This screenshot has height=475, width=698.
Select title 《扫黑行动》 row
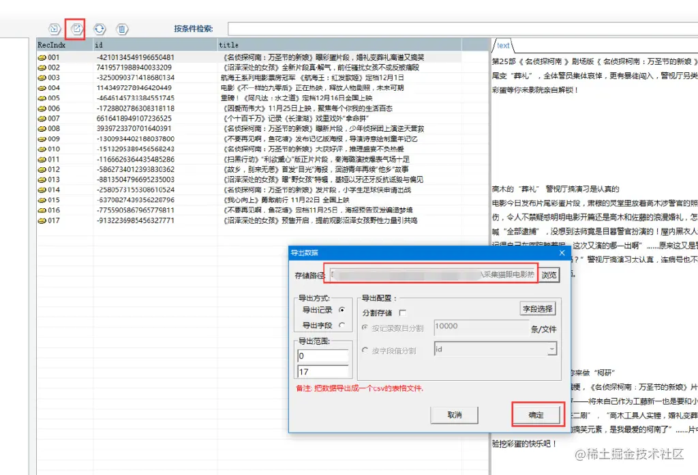point(315,160)
